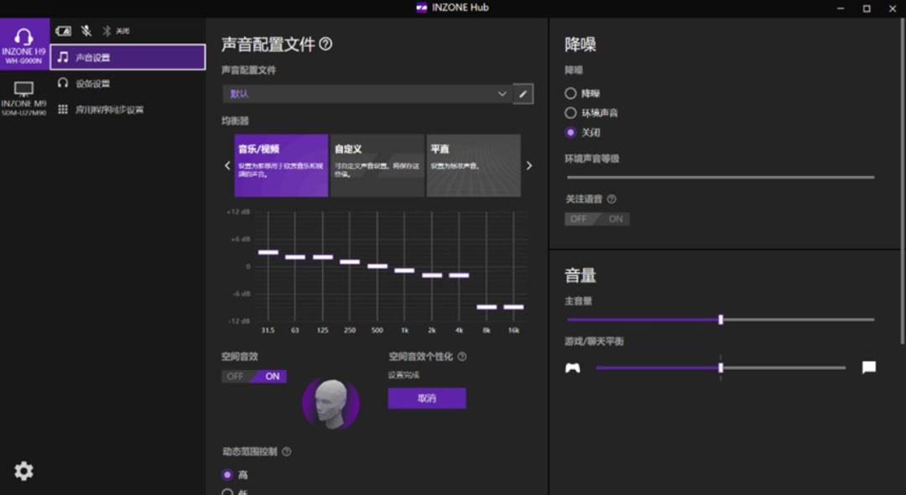Viewport: 906px width, 495px height.
Task: Click the 1k equalizer band handle
Action: [404, 270]
